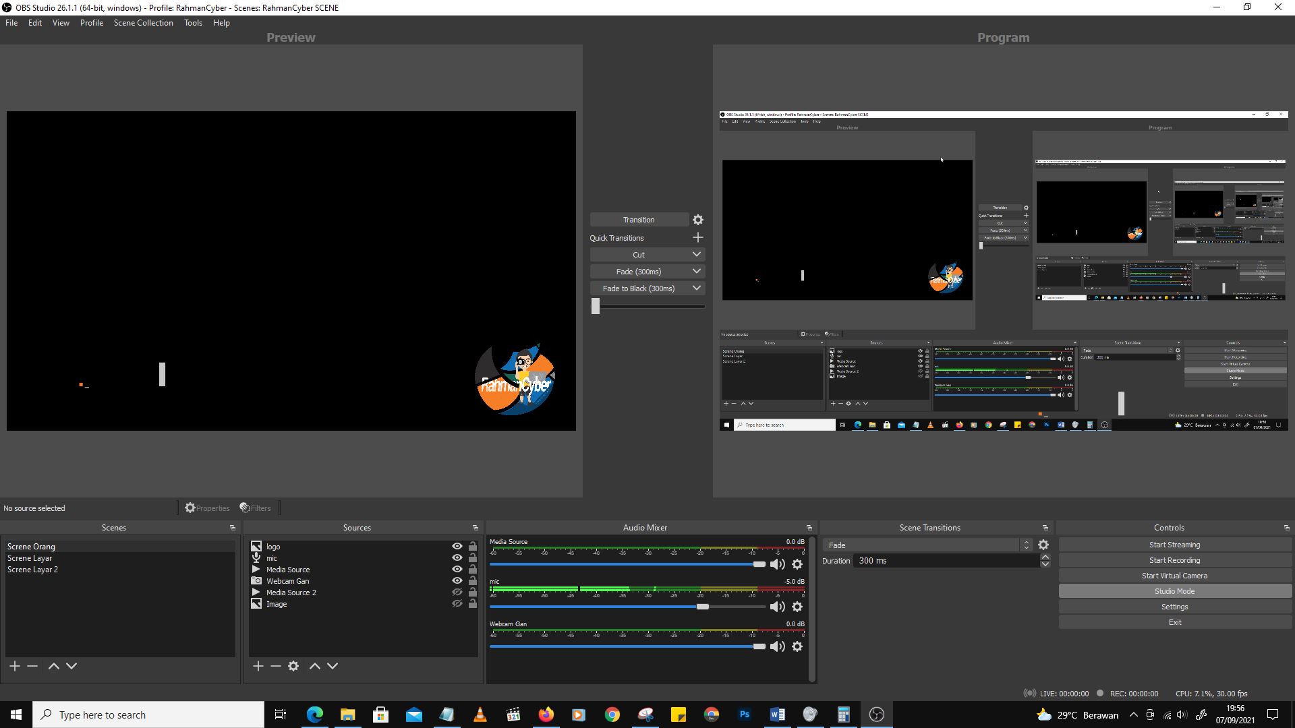Open the Tools menu
Image resolution: width=1295 pixels, height=728 pixels.
pos(193,22)
